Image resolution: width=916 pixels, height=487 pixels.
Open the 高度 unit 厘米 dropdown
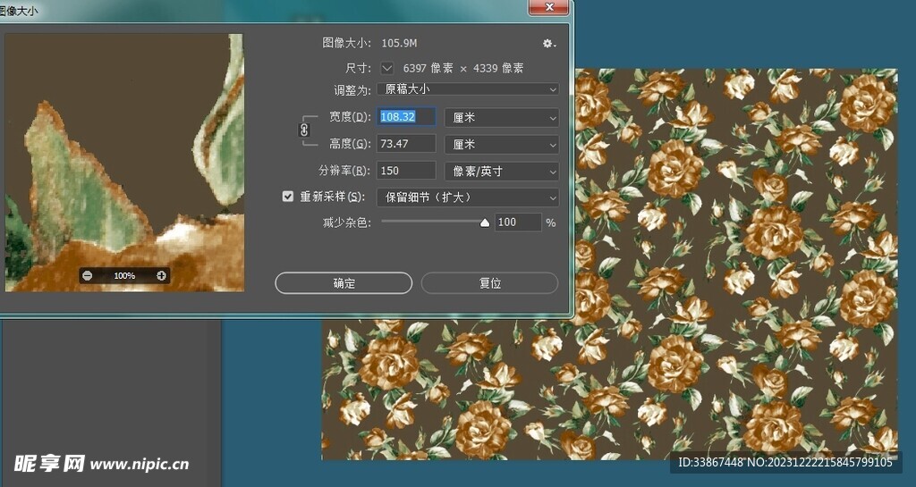click(x=502, y=144)
